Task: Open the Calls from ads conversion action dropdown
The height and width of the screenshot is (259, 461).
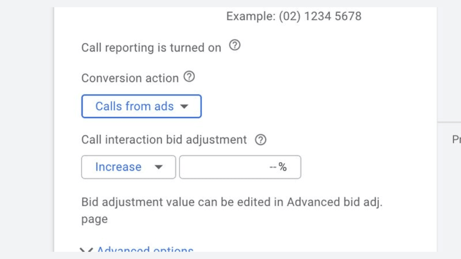Action: 141,107
